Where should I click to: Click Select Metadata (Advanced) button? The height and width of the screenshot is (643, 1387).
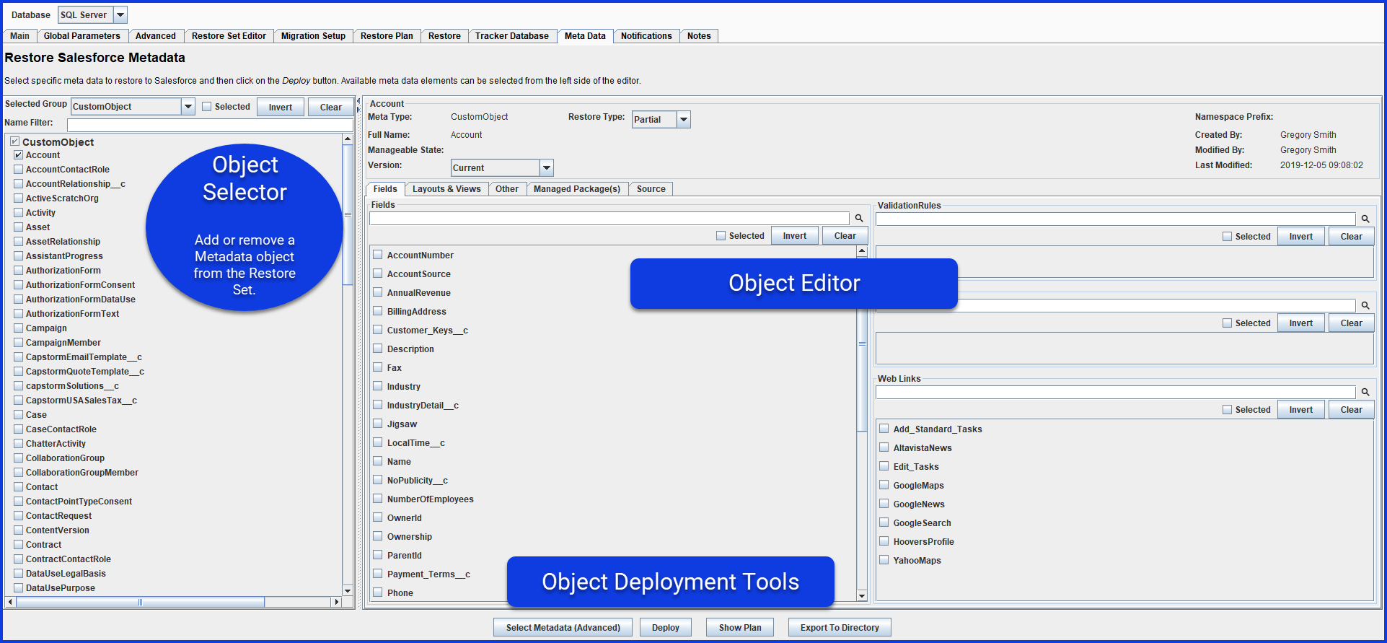pos(563,627)
